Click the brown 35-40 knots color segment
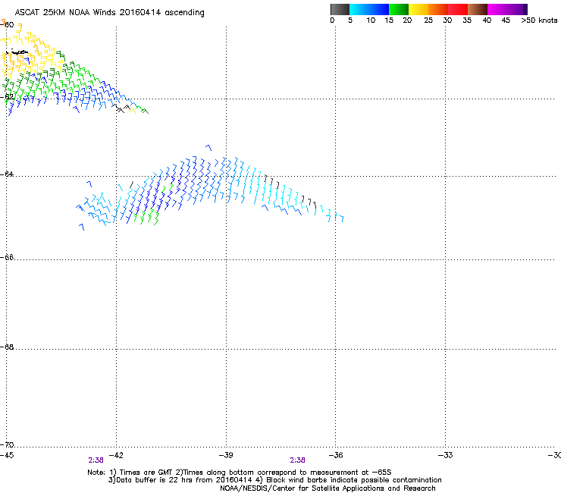Viewport: 561px width, 493px height. coord(478,9)
